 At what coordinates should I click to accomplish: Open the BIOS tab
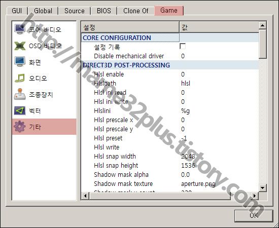tap(103, 11)
